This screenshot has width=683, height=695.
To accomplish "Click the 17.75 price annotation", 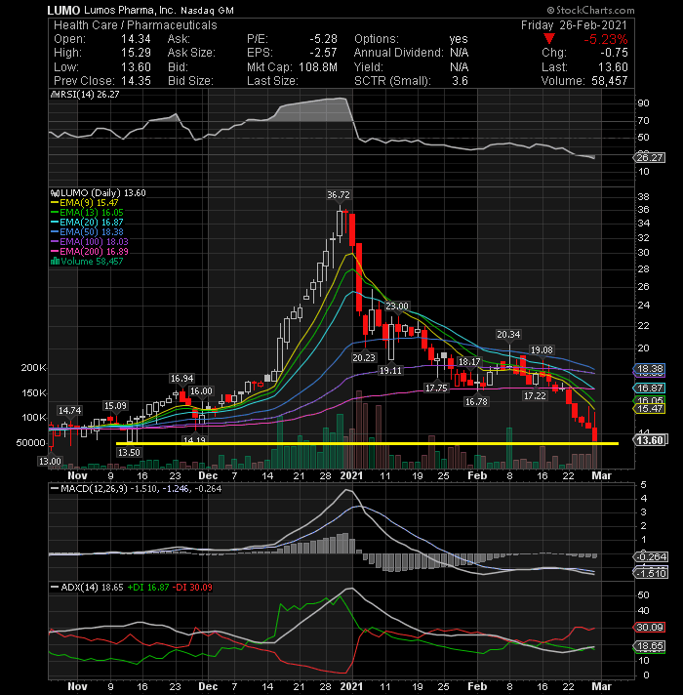I will click(436, 388).
